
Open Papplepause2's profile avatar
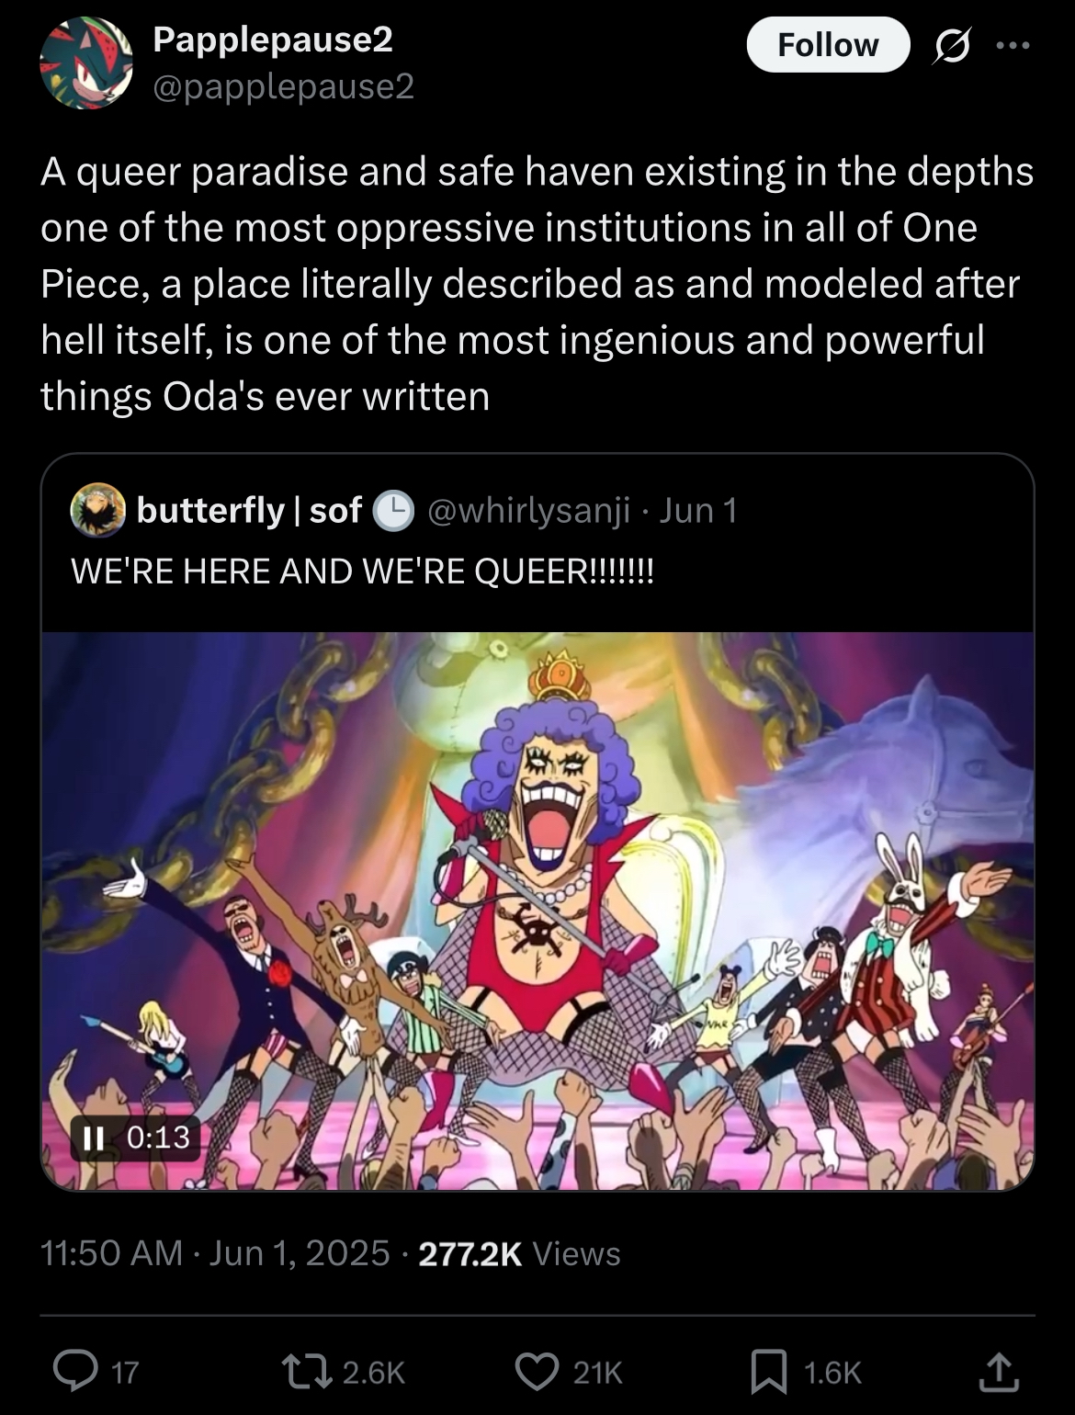tap(86, 63)
